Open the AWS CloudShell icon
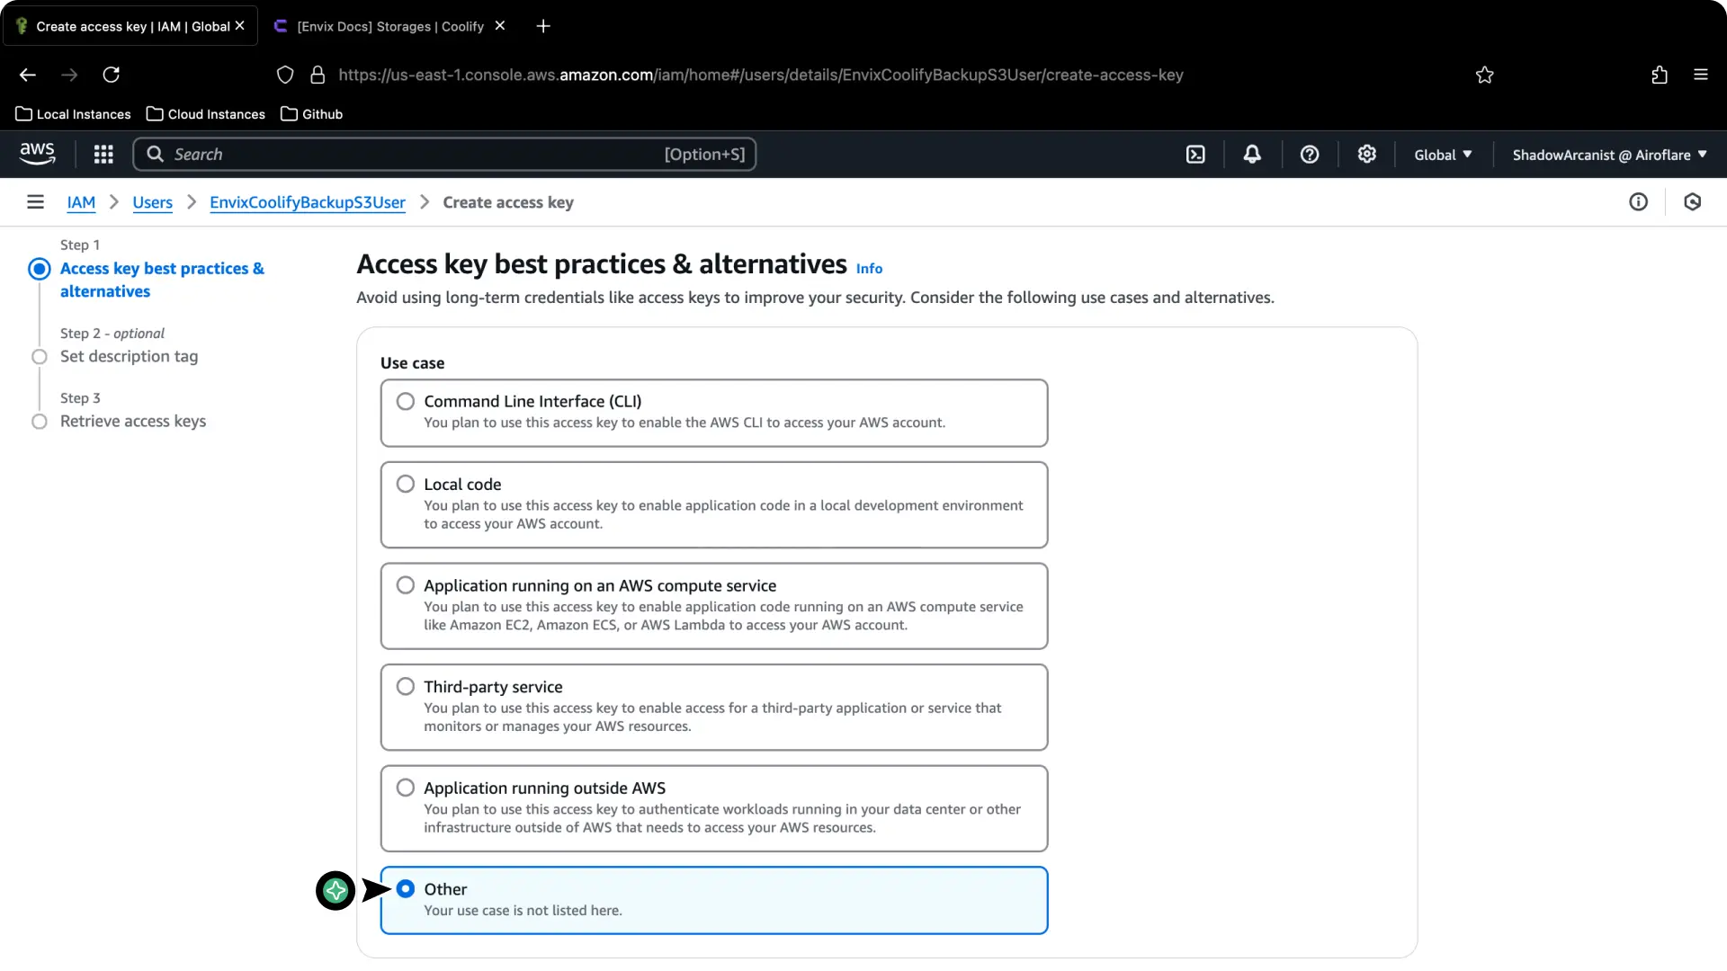Image resolution: width=1727 pixels, height=971 pixels. point(1195,154)
